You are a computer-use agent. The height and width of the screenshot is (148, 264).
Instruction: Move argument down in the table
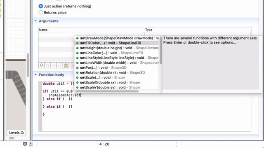click(60, 65)
